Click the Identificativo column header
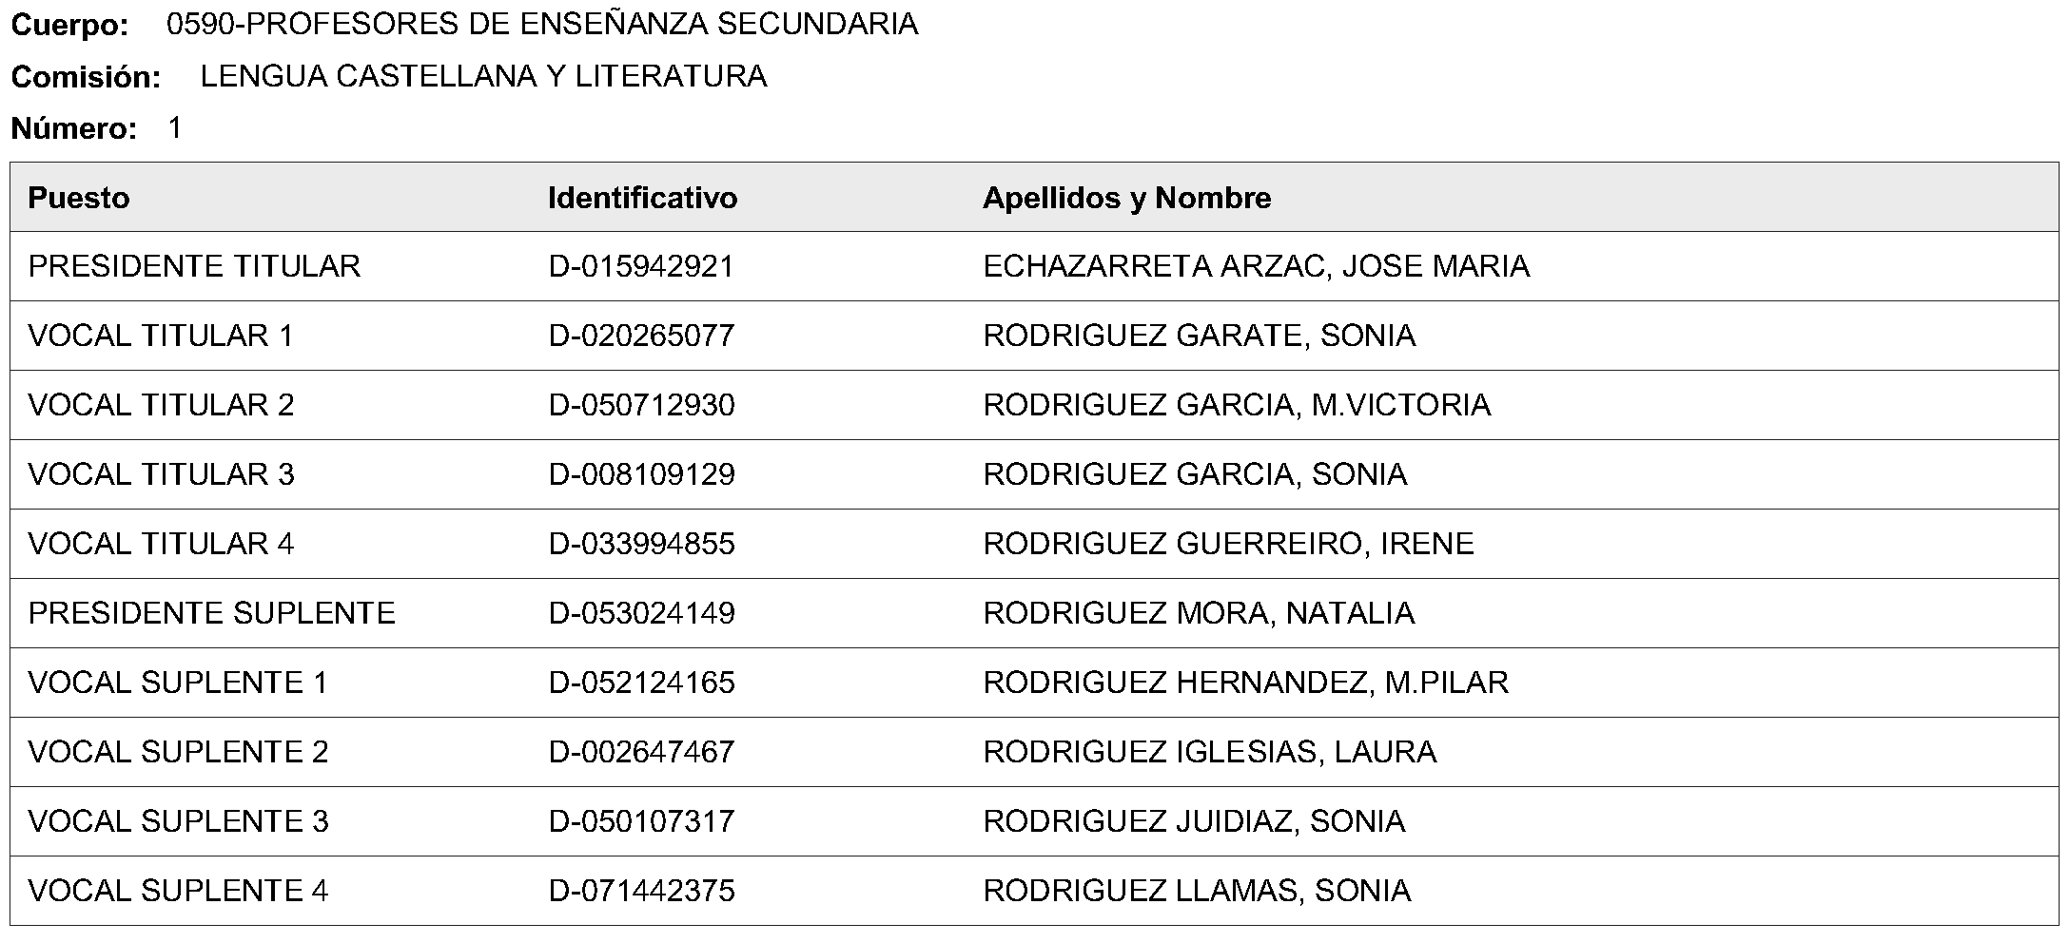The image size is (2070, 943). tap(642, 198)
